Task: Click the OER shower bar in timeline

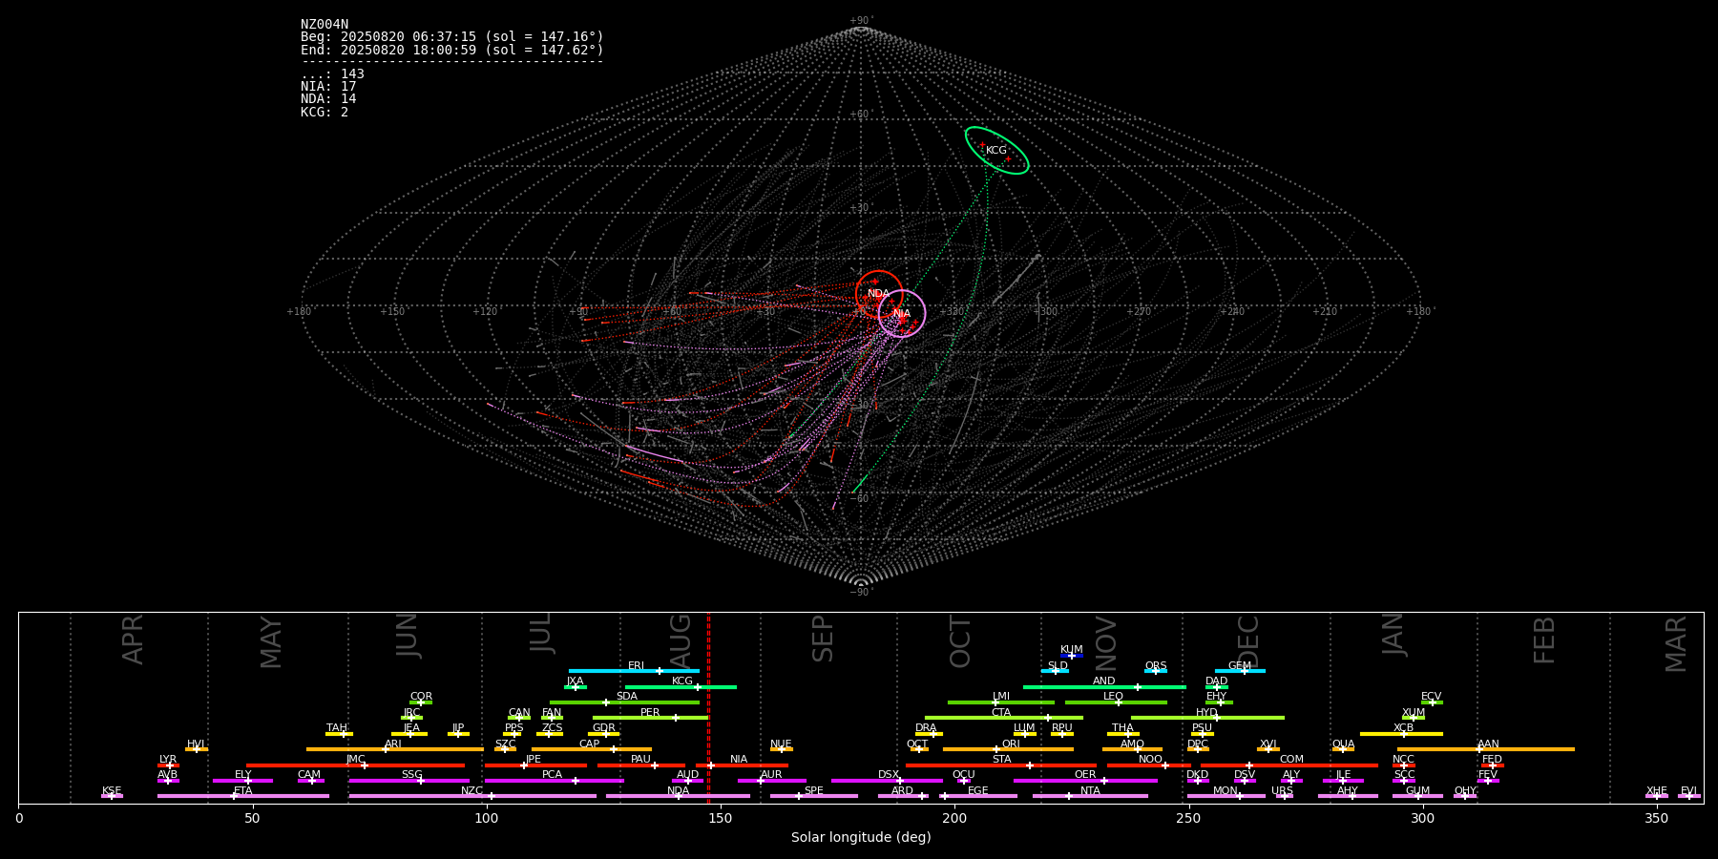Action: coord(1085,781)
